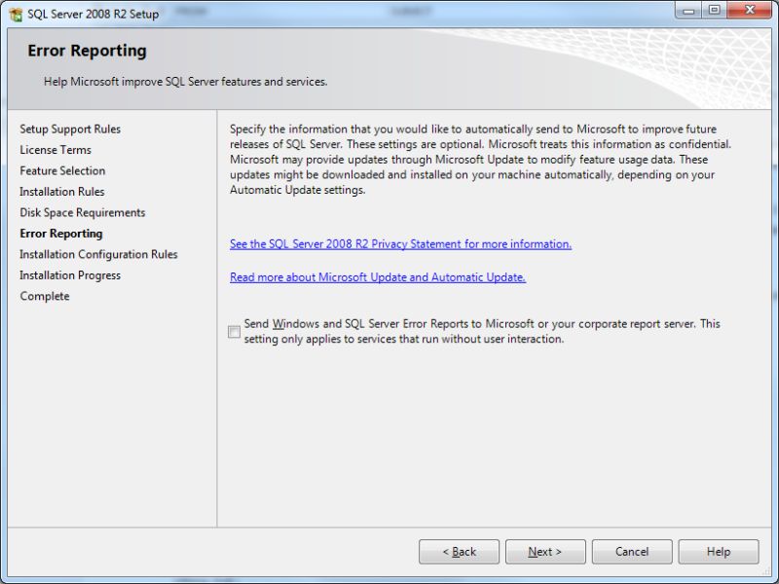Select the Installation Rules step
Screen dimensions: 779x584
(x=61, y=192)
